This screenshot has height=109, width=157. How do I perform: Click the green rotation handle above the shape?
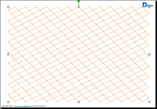[78, 1]
